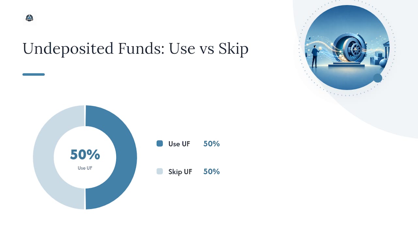Click the short blue bar under title
The width and height of the screenshot is (418, 235).
tap(34, 74)
